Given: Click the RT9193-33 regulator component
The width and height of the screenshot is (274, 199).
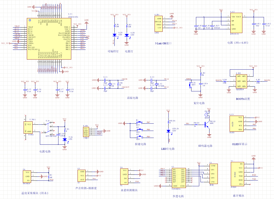Looking at the screenshot, I should coord(236,23).
